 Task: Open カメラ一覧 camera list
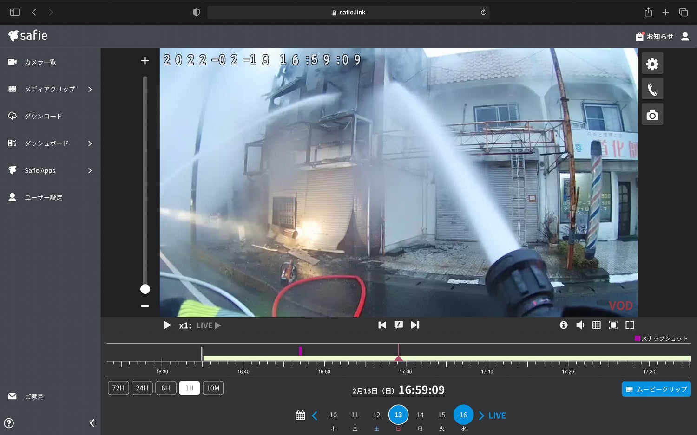40,62
